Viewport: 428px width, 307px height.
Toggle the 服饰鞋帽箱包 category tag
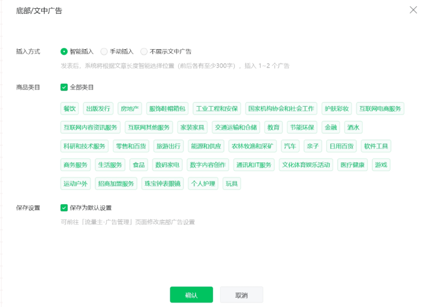tap(167, 108)
